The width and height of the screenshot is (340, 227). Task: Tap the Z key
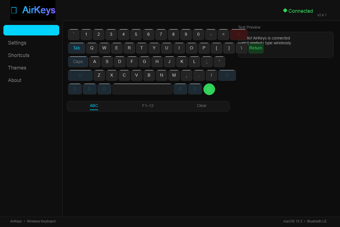(x=99, y=75)
